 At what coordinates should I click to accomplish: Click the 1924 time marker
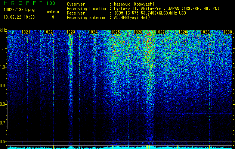pyautogui.click(x=93, y=32)
